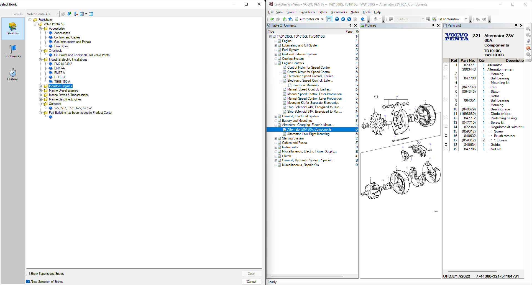The width and height of the screenshot is (532, 285).
Task: Click the Open button in Select Book dialog
Action: pyautogui.click(x=251, y=273)
